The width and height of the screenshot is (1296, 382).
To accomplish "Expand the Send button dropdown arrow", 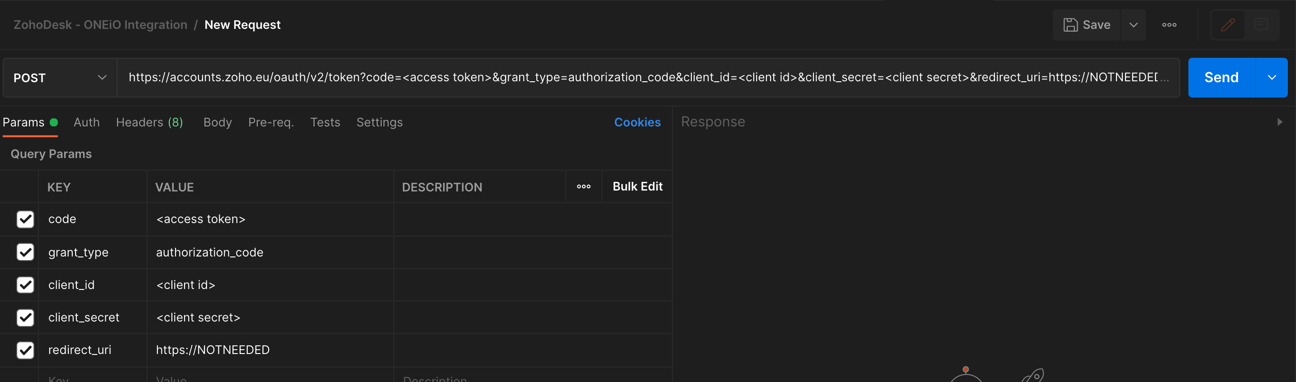I will [1271, 77].
